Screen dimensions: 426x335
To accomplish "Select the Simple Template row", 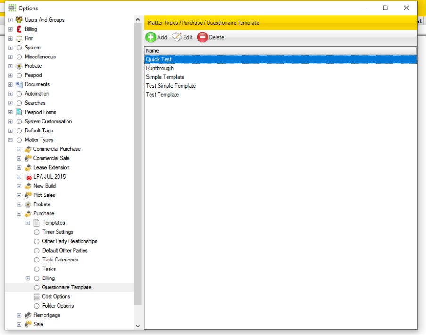I will (280, 77).
